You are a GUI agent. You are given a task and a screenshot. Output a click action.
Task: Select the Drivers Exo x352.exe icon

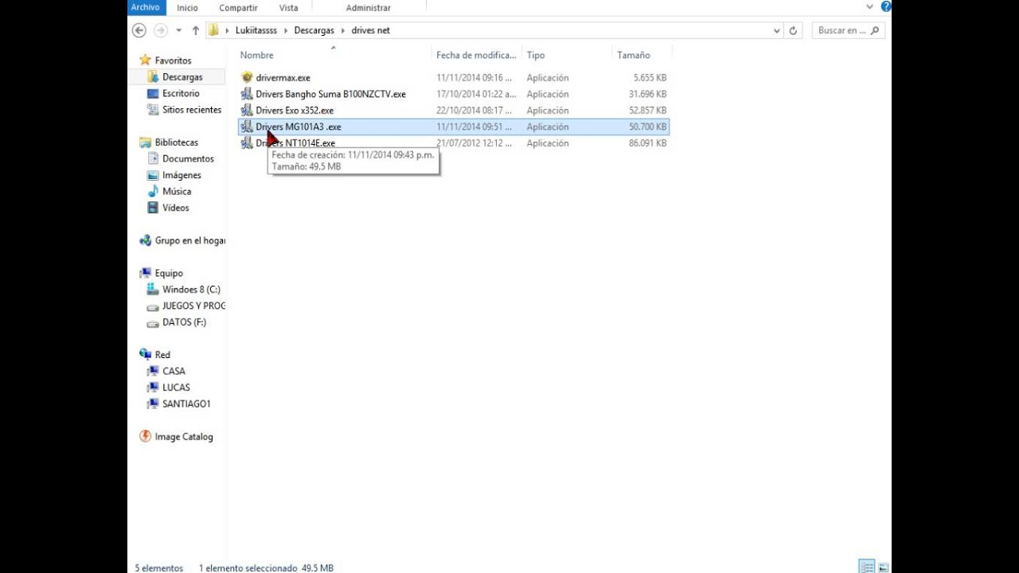click(247, 110)
